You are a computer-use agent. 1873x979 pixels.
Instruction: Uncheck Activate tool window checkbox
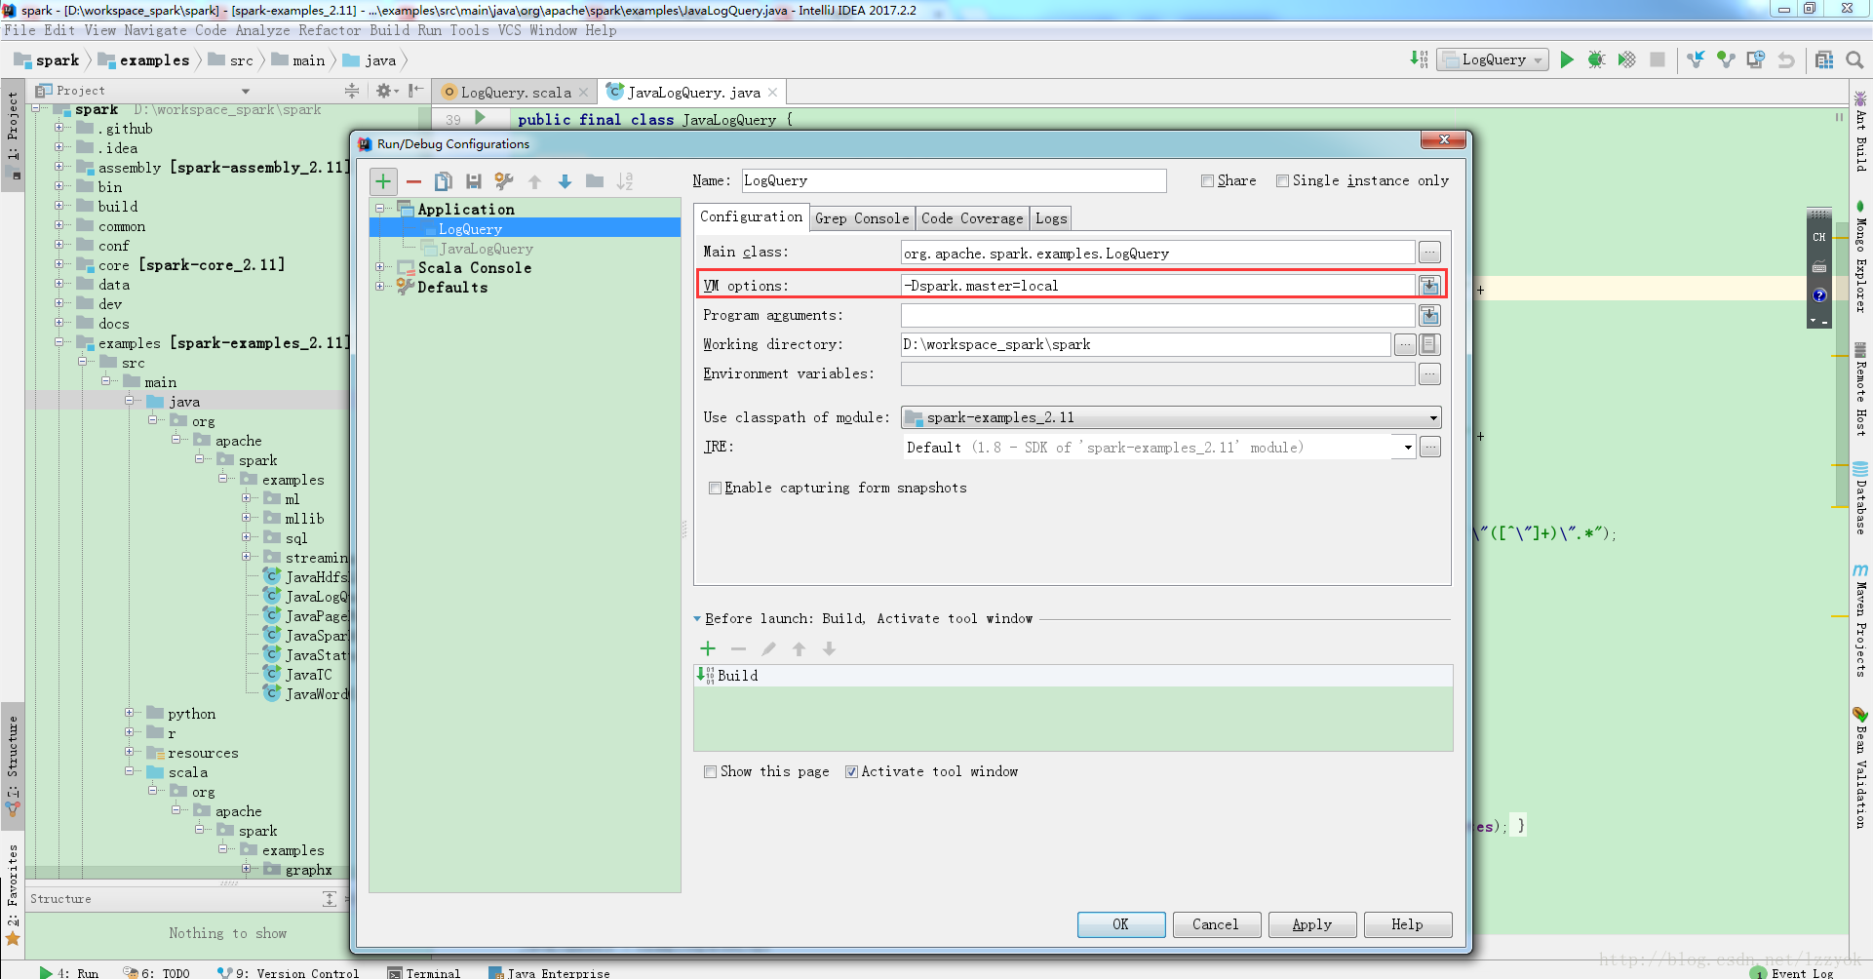point(851,771)
